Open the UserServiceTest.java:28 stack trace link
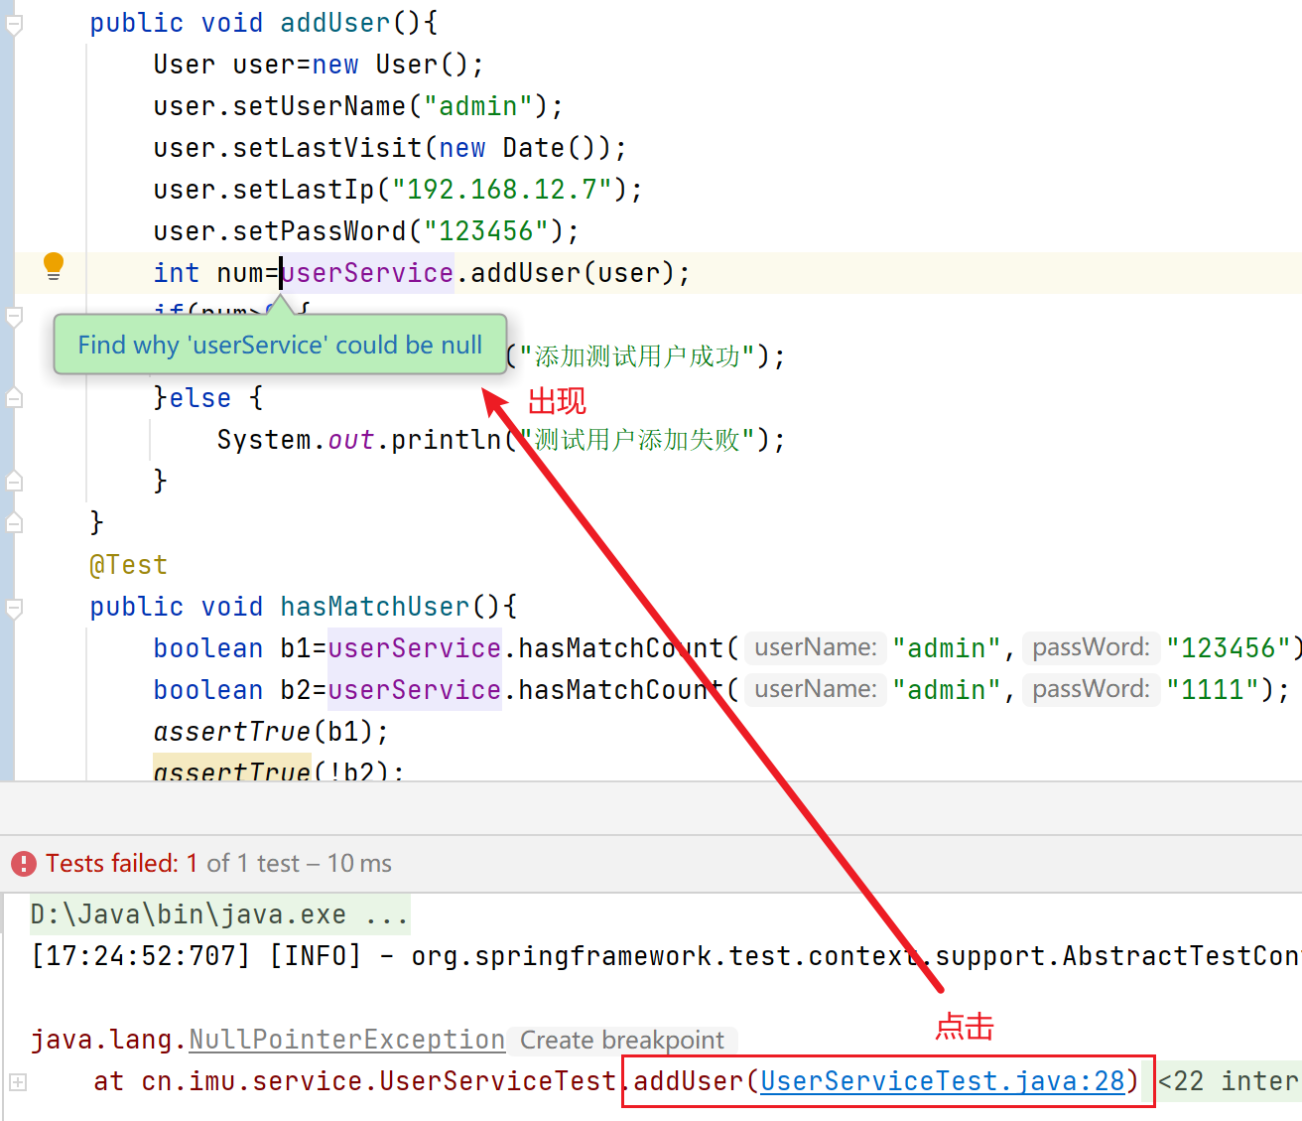 (943, 1081)
